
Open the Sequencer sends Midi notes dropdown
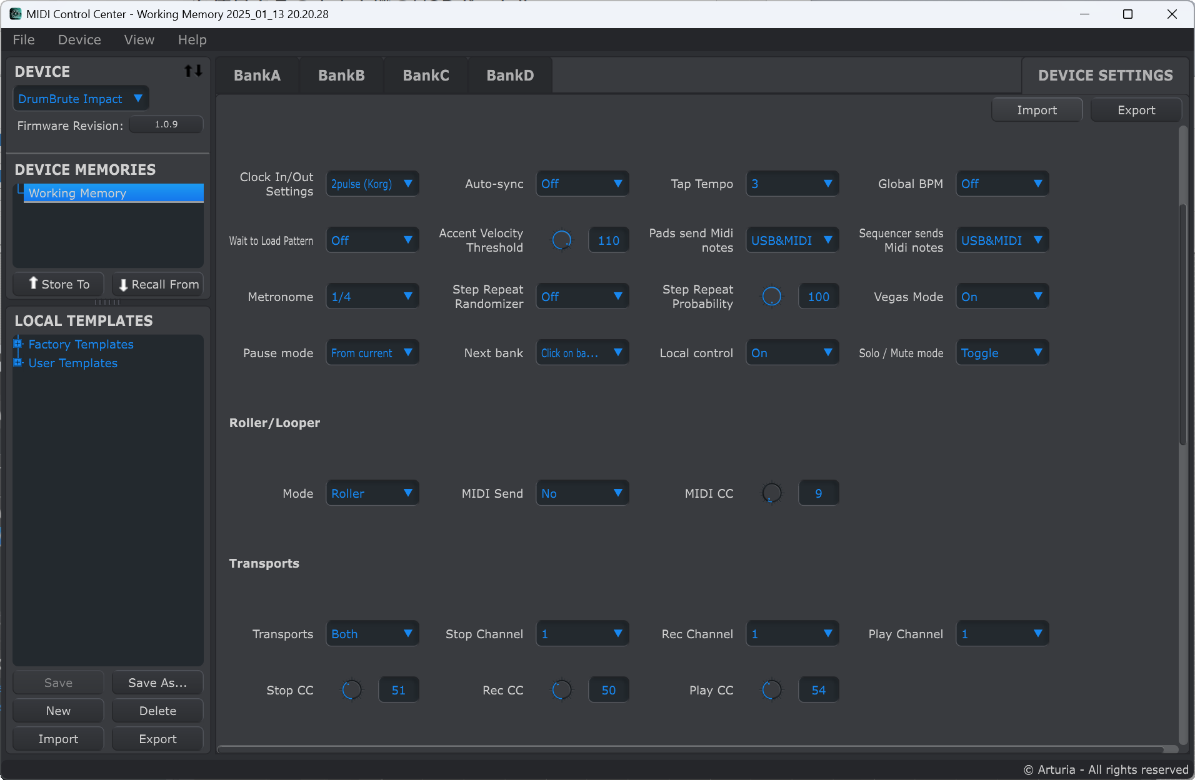pos(1002,240)
